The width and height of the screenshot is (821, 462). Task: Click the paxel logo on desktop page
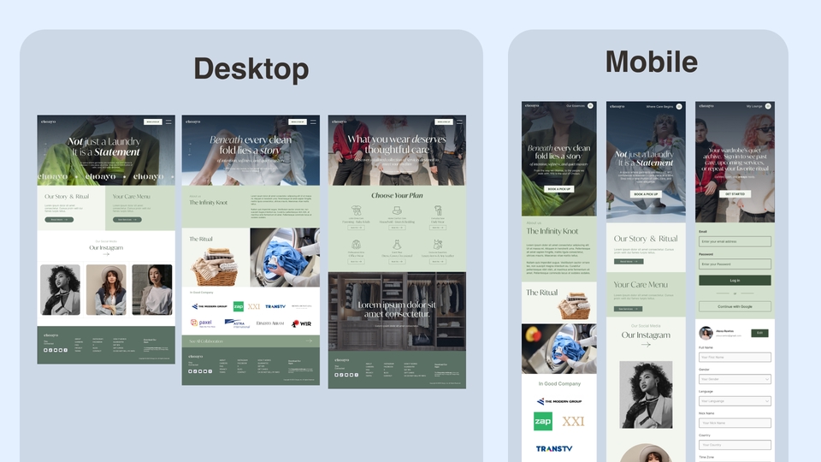203,323
